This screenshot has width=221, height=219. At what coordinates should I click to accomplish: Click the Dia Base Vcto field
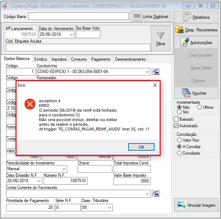click(88, 35)
